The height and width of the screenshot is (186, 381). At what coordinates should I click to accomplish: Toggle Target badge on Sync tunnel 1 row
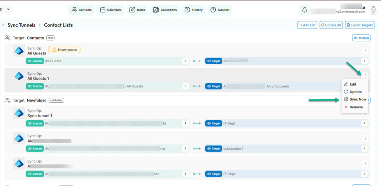[213, 123]
